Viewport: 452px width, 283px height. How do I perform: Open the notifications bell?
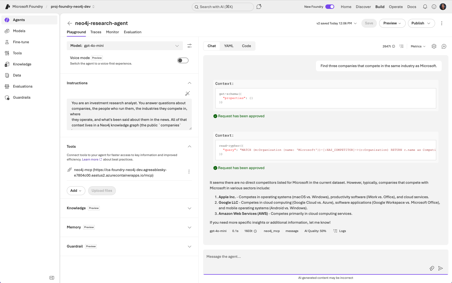[425, 7]
